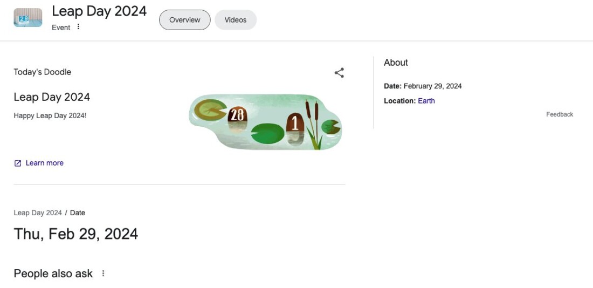Click the Leap Day 2024 doodle heading
Viewport: 593px width, 288px height.
[52, 97]
